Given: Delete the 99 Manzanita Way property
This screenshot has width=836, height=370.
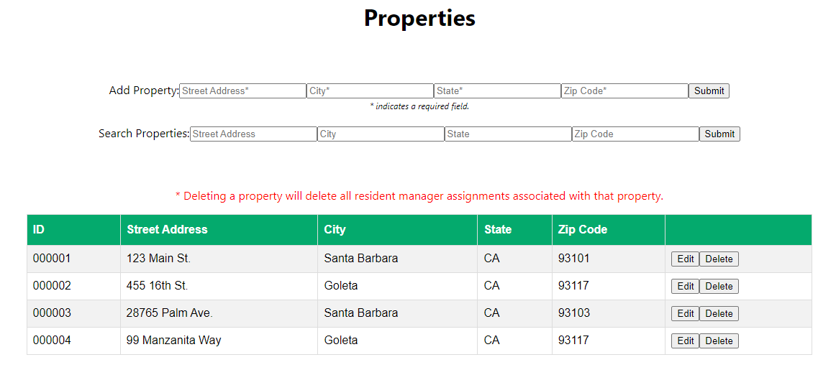Looking at the screenshot, I should [x=719, y=341].
